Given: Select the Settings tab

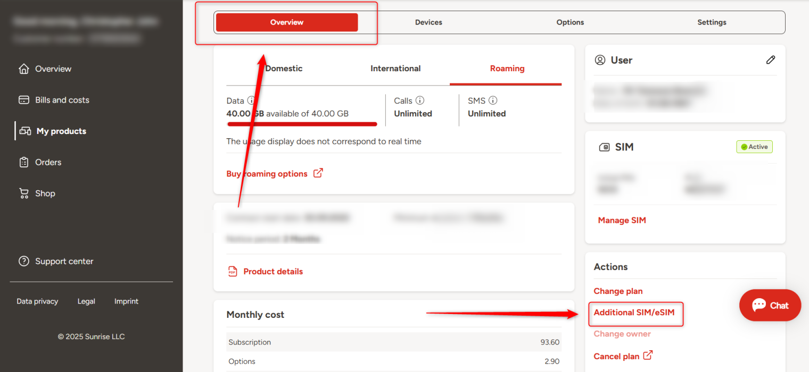Looking at the screenshot, I should 712,22.
